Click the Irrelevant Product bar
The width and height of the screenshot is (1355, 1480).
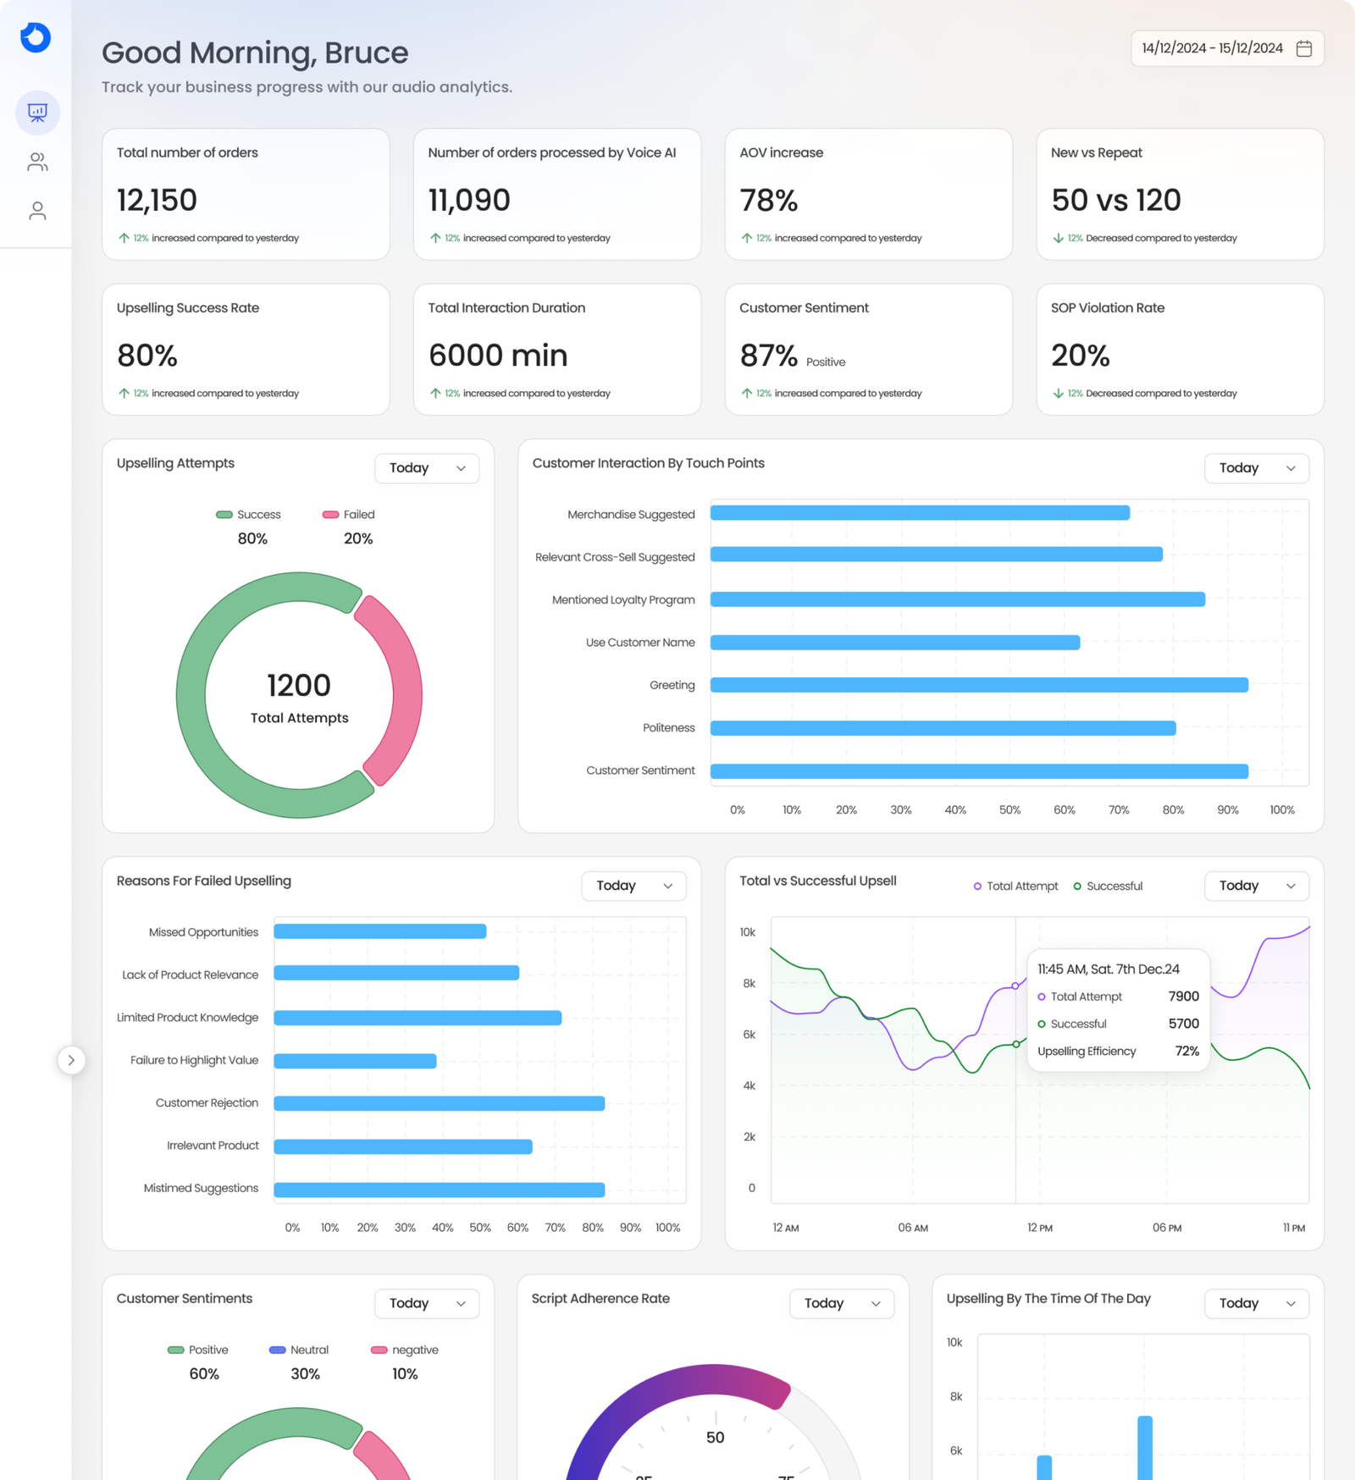tap(403, 1146)
